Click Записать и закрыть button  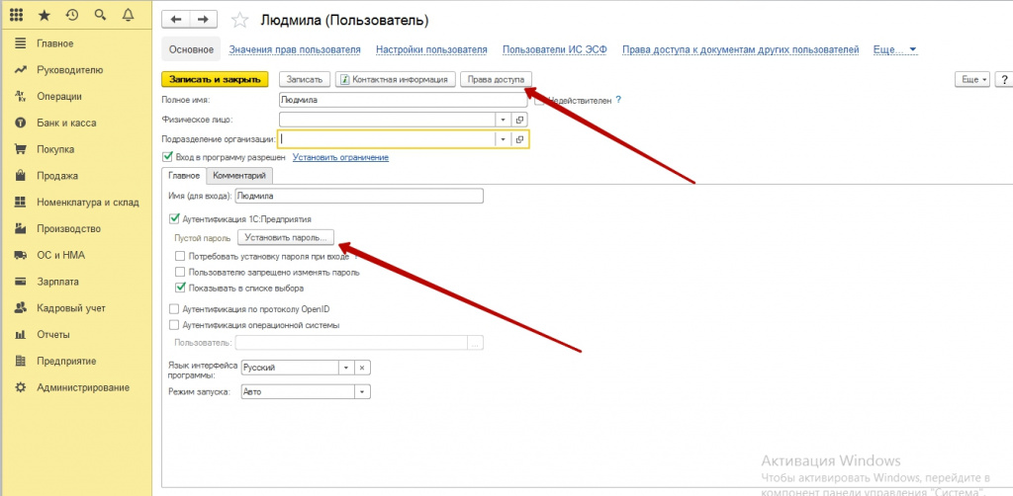pyautogui.click(x=215, y=79)
